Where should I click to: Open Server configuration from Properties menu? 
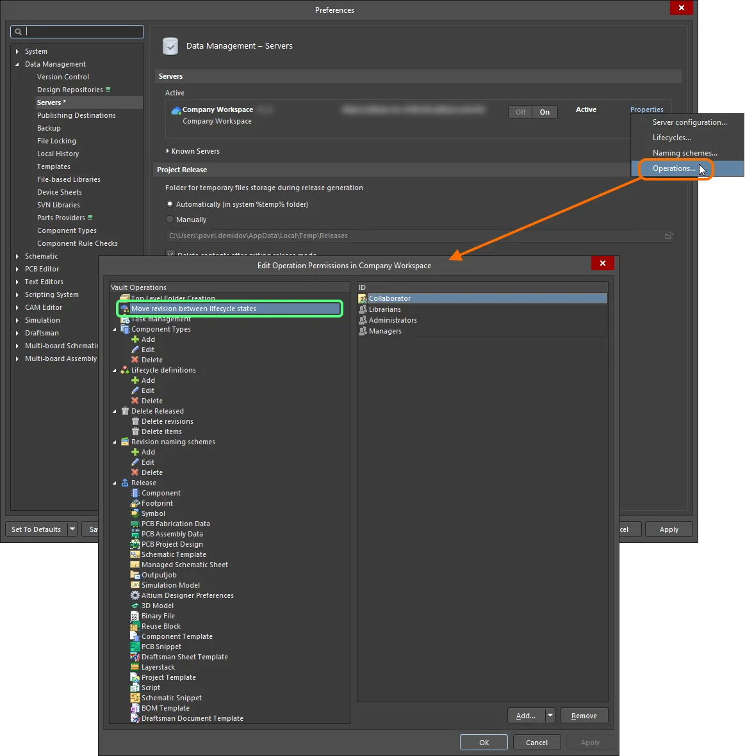[689, 122]
